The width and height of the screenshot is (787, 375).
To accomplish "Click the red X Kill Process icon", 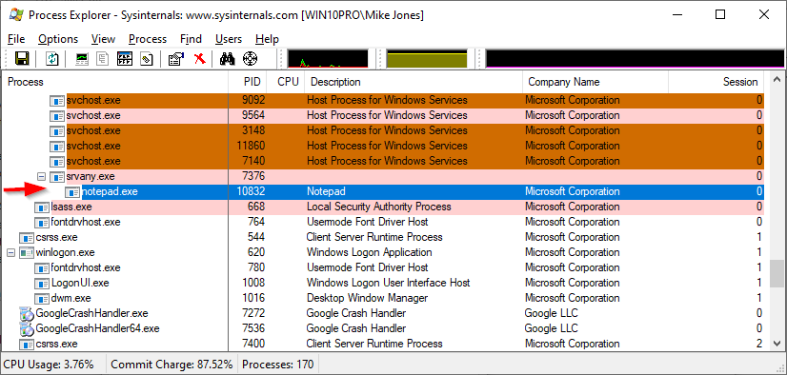I will click(200, 59).
